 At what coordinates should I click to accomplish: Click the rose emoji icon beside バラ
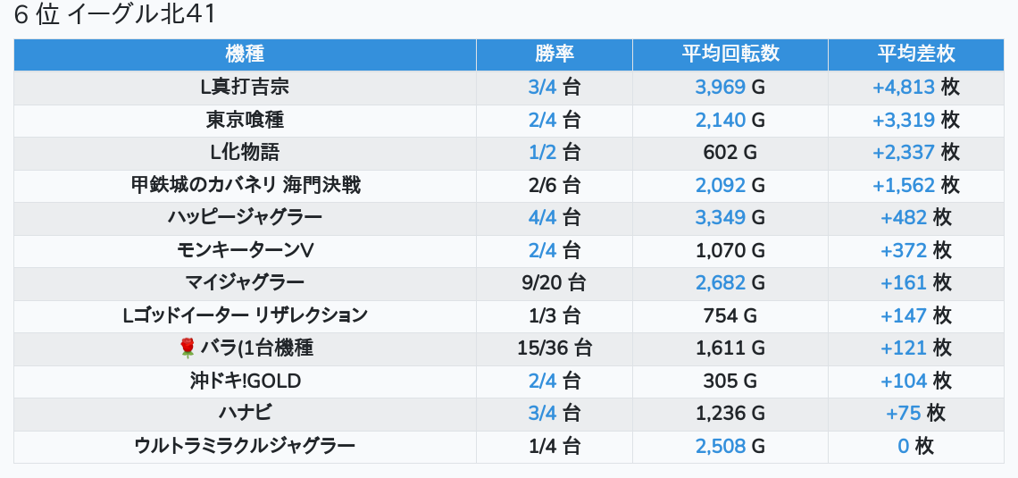187,348
